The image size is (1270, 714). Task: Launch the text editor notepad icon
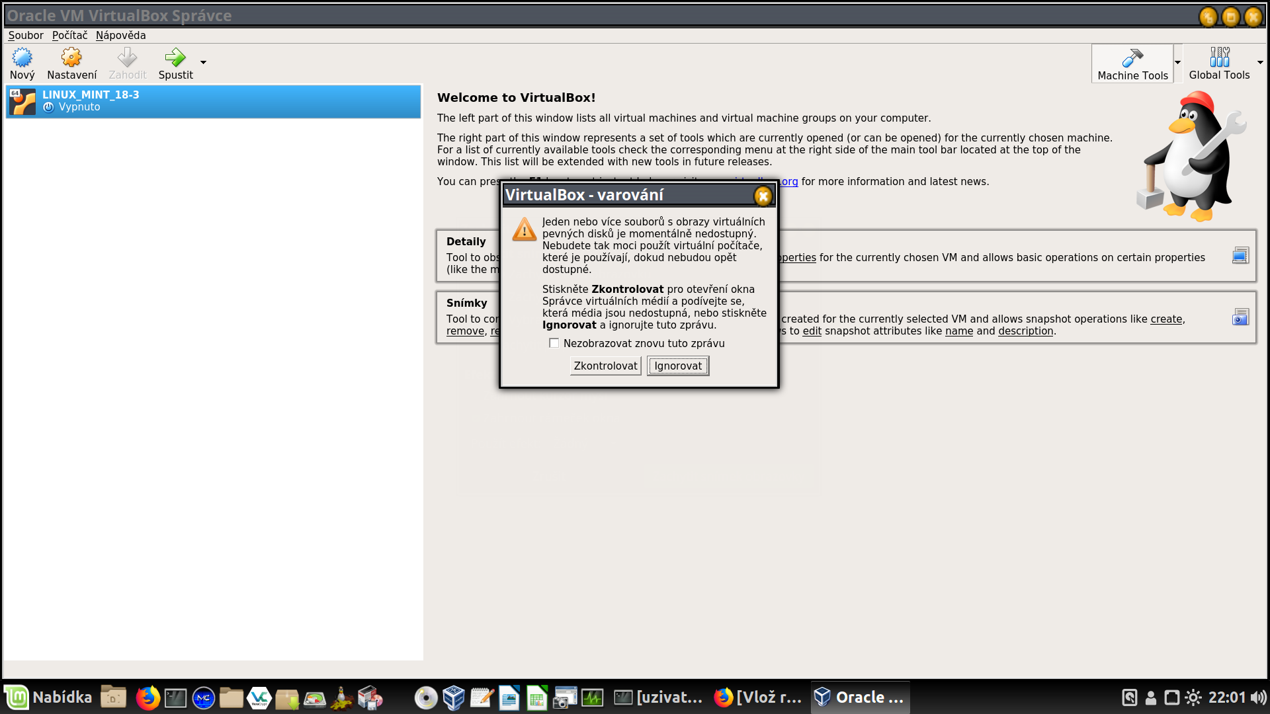tap(482, 697)
